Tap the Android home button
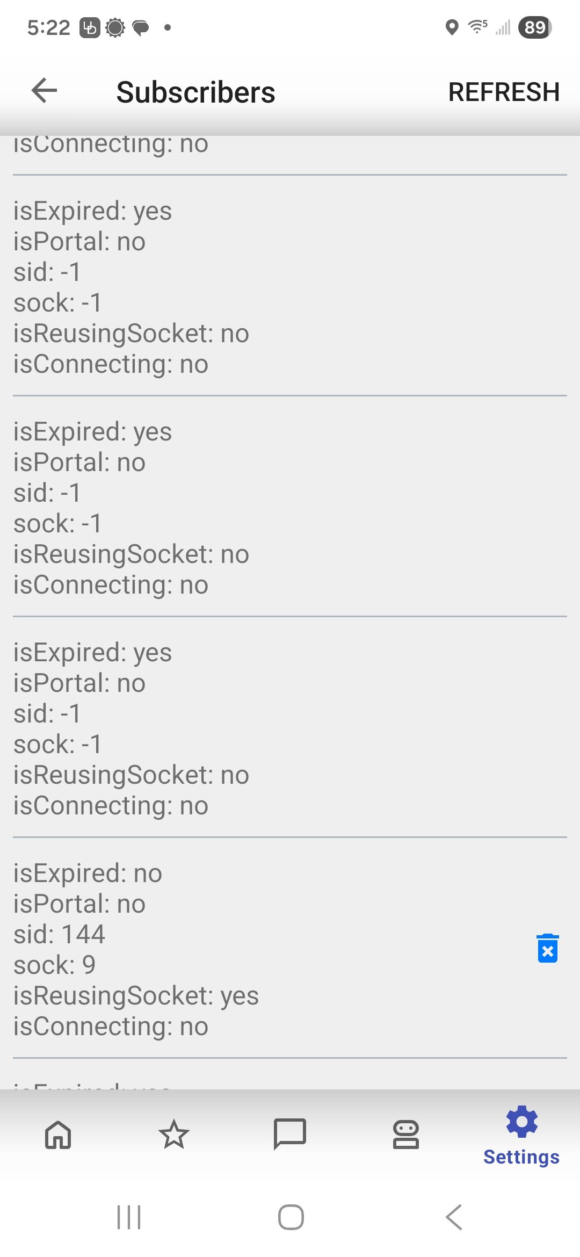Image resolution: width=580 pixels, height=1257 pixels. [x=291, y=1217]
